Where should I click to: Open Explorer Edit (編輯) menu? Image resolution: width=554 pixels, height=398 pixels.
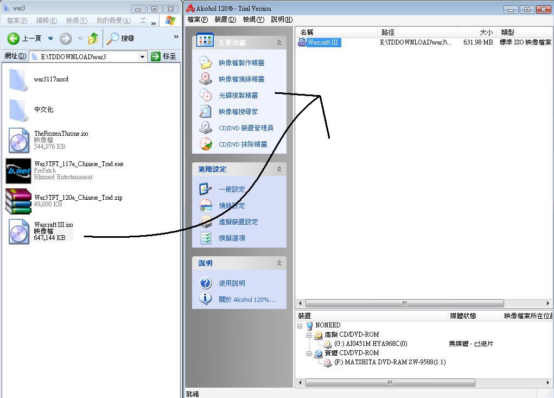click(x=47, y=21)
